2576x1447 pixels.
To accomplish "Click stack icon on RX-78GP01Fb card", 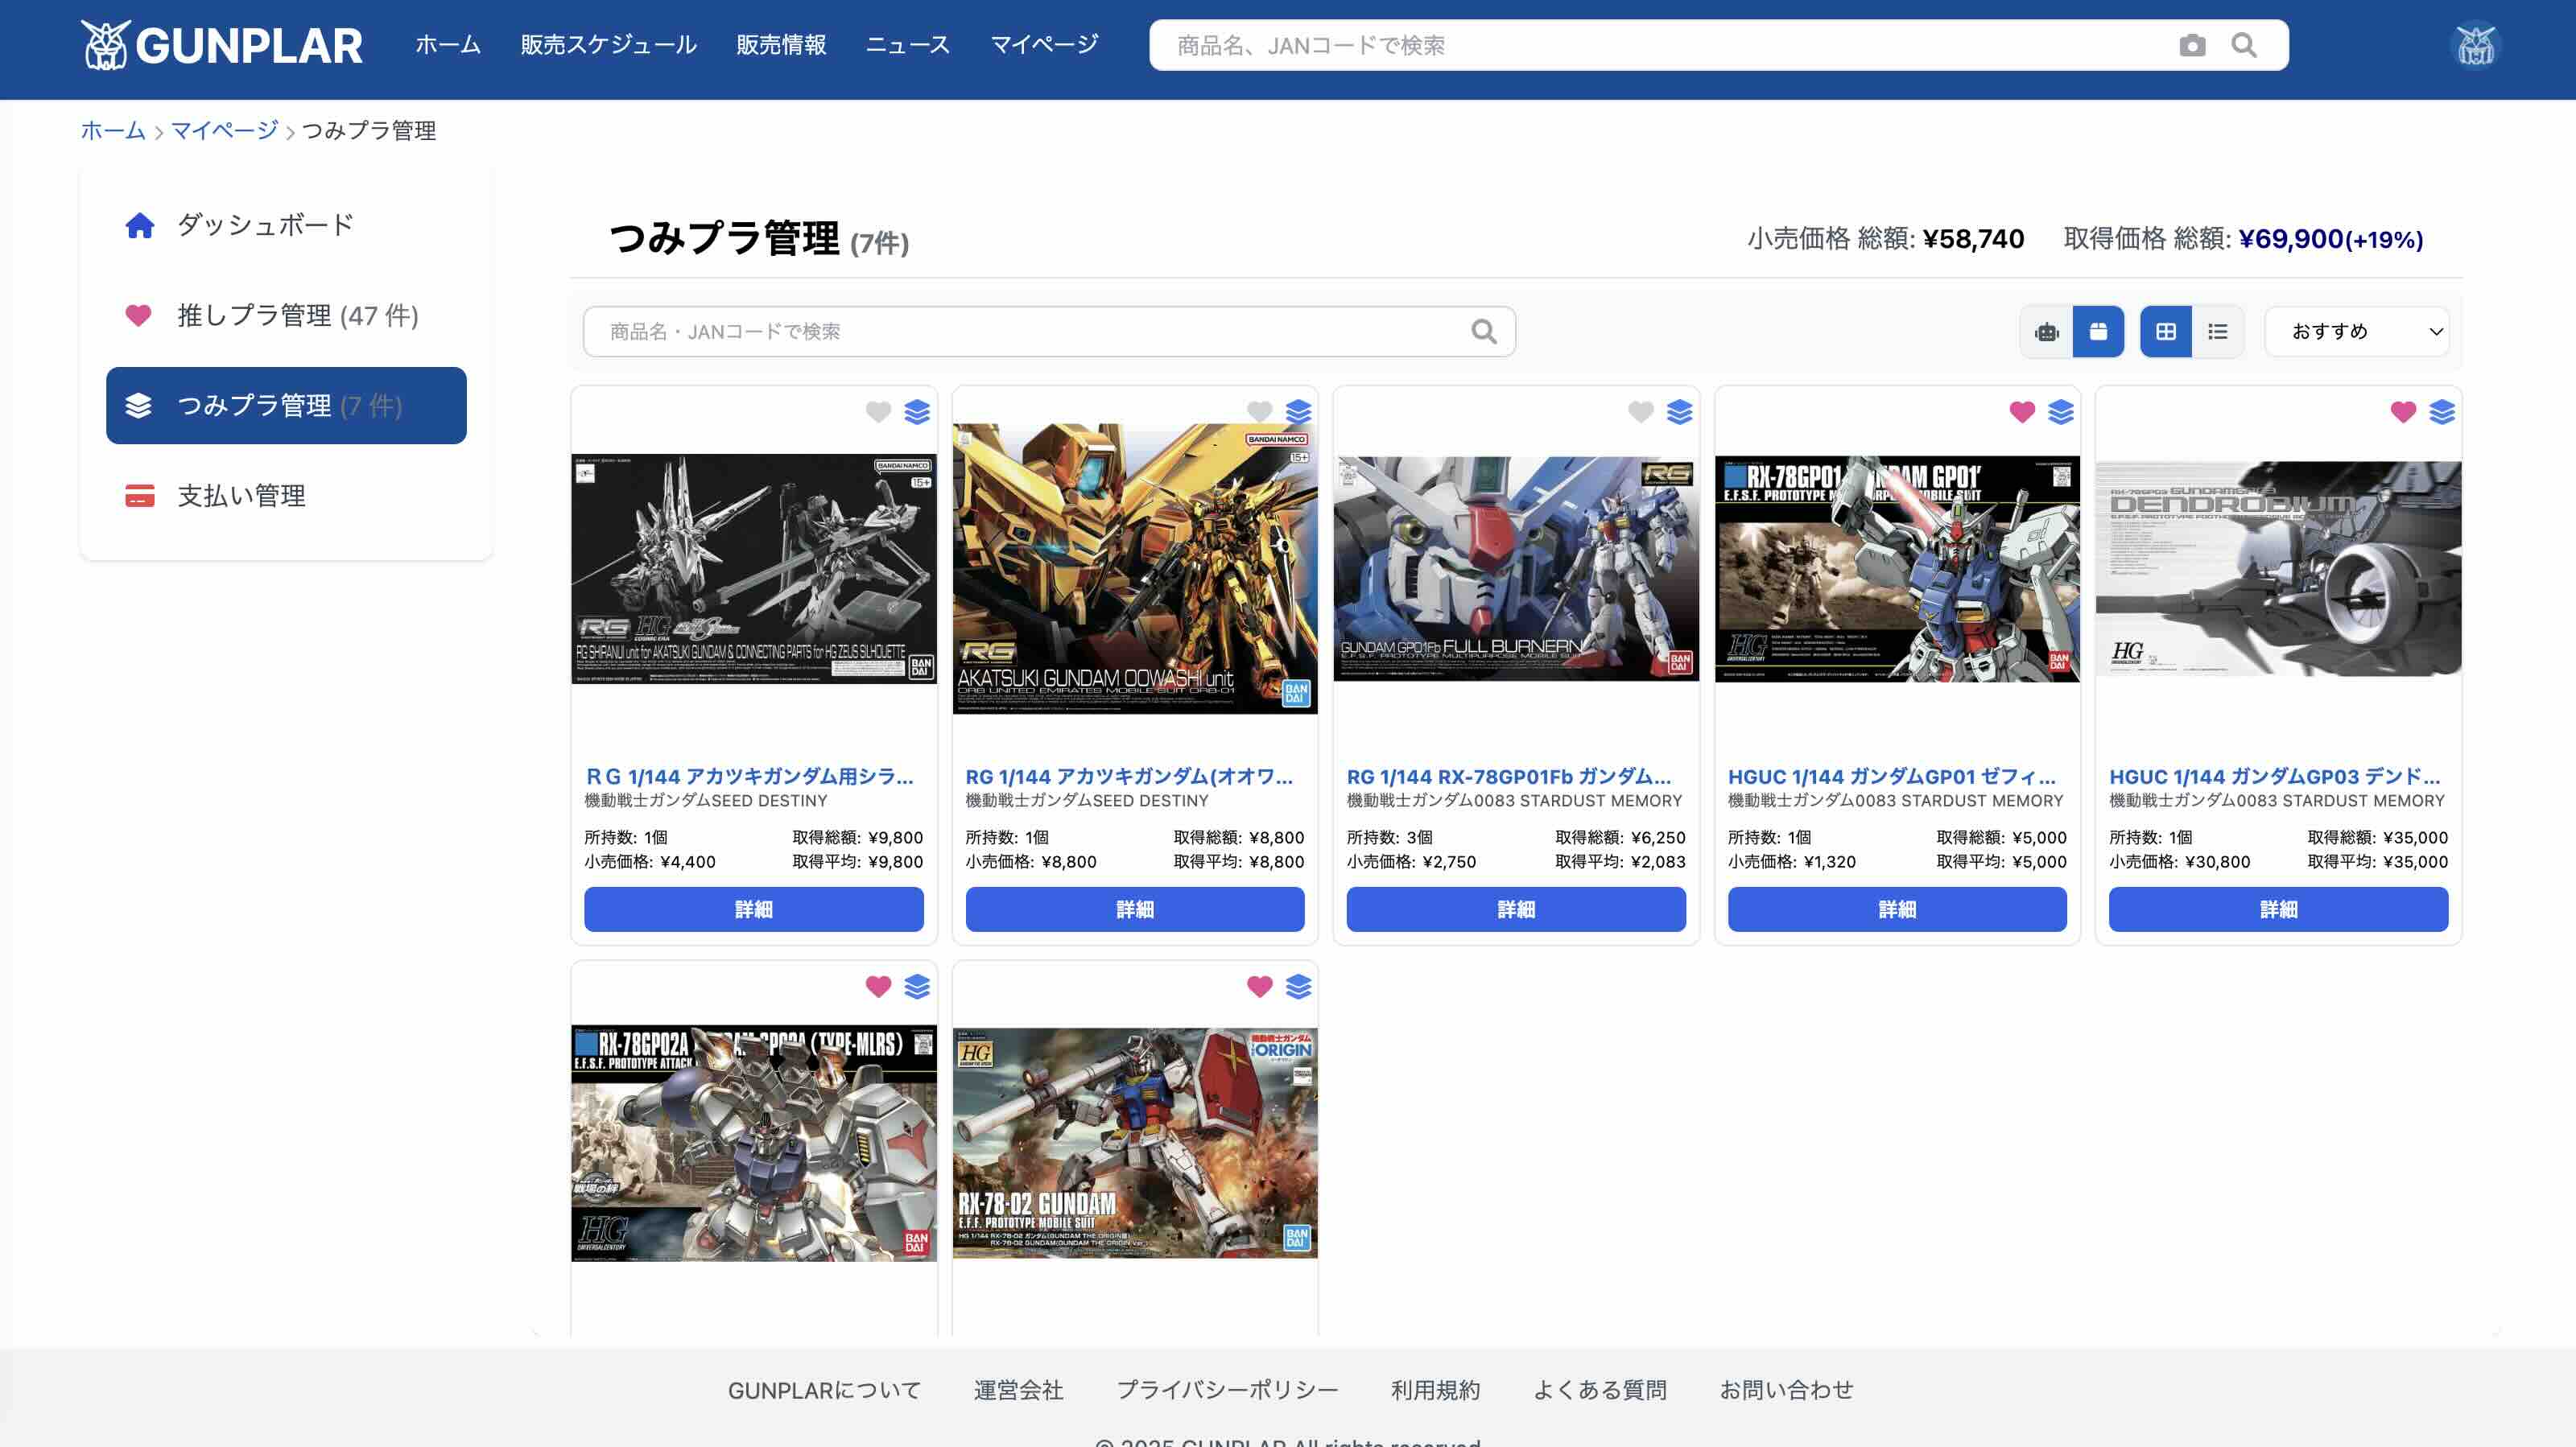I will (1680, 412).
